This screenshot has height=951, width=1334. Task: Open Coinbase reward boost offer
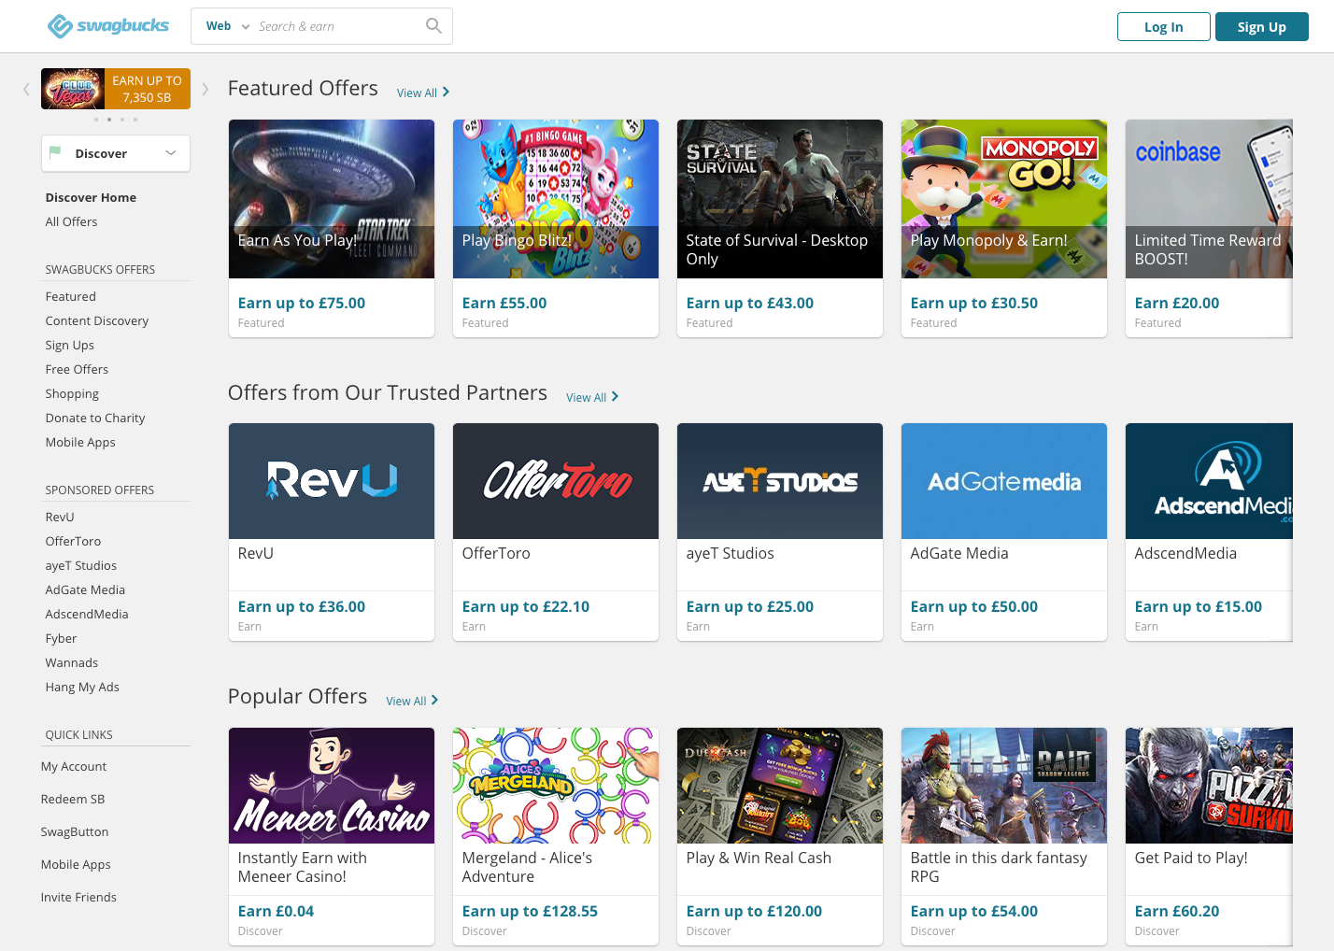pyautogui.click(x=1209, y=199)
